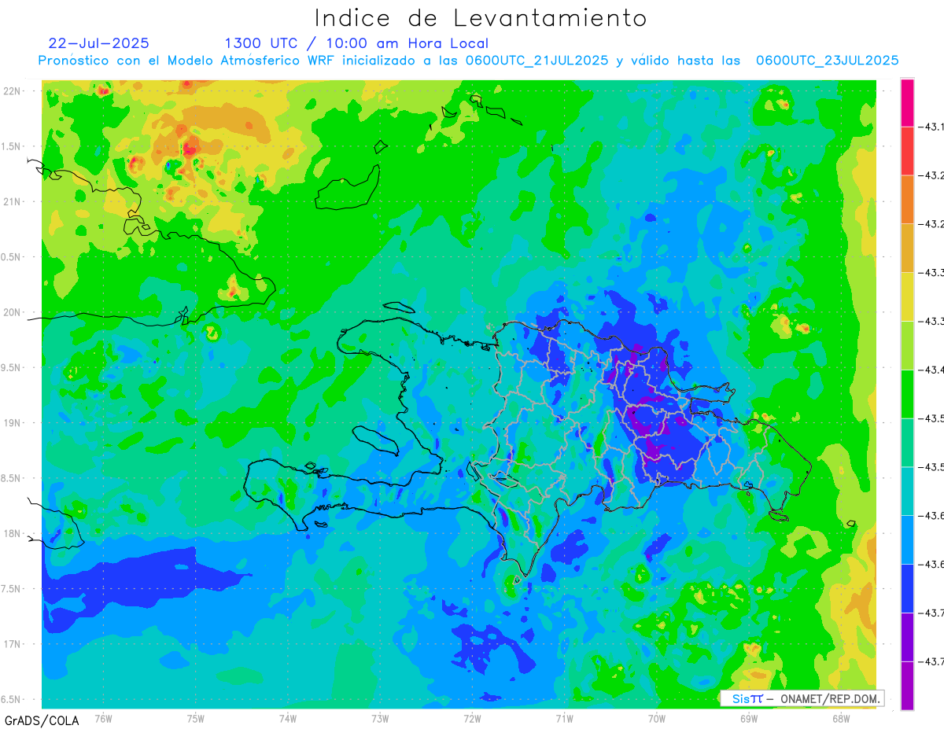Screen dimensions: 944x729
Task: Select the royal blue color scale swatch
Action: pos(907,588)
